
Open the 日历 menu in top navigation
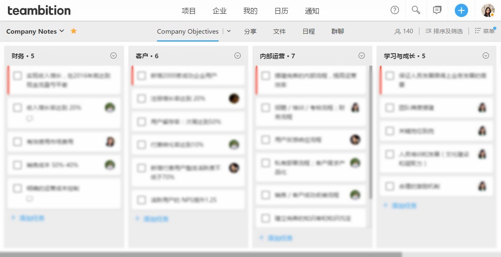click(281, 11)
